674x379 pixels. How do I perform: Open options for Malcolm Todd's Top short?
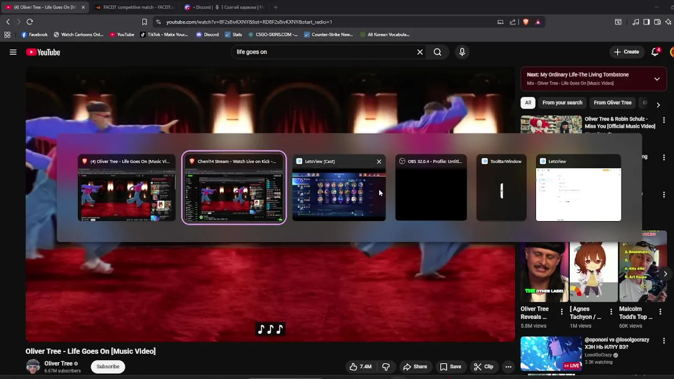(660, 312)
